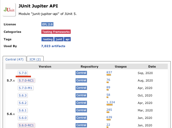The height and width of the screenshot is (128, 172).
Task: Click Central repository badge for 5.7.0-RC1
Action: pyautogui.click(x=81, y=80)
